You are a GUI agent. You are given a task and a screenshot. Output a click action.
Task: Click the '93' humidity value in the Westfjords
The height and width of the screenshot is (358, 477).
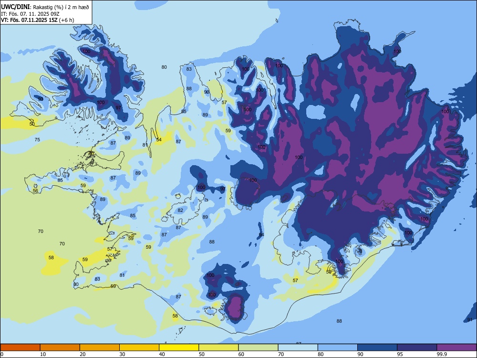pos(41,99)
